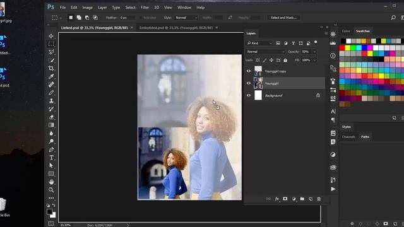Click the foreground color box
404x227 pixels.
coord(49,212)
